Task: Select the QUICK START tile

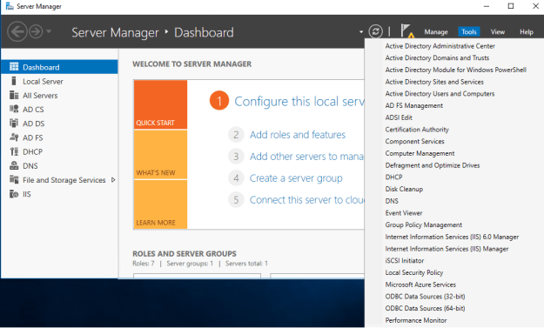Action: tap(160, 104)
